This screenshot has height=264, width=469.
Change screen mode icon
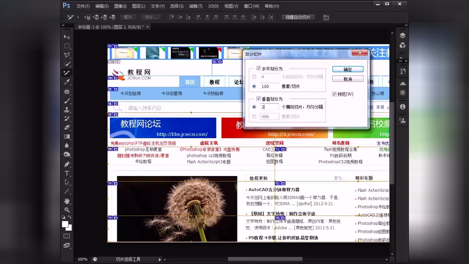(x=67, y=245)
